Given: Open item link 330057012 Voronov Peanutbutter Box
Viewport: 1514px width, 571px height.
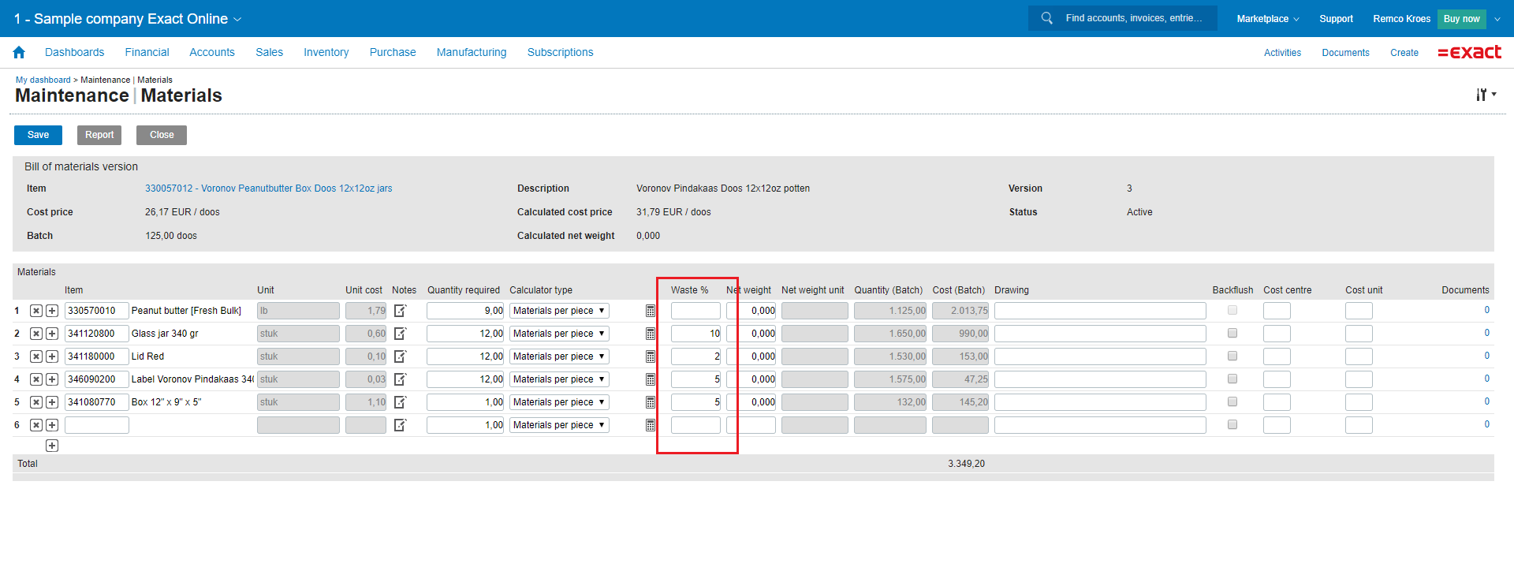Looking at the screenshot, I should coord(268,188).
